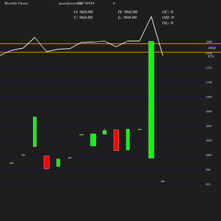Select the L: 960.00 low value
This screenshot has height=221, width=221.
point(127,18)
